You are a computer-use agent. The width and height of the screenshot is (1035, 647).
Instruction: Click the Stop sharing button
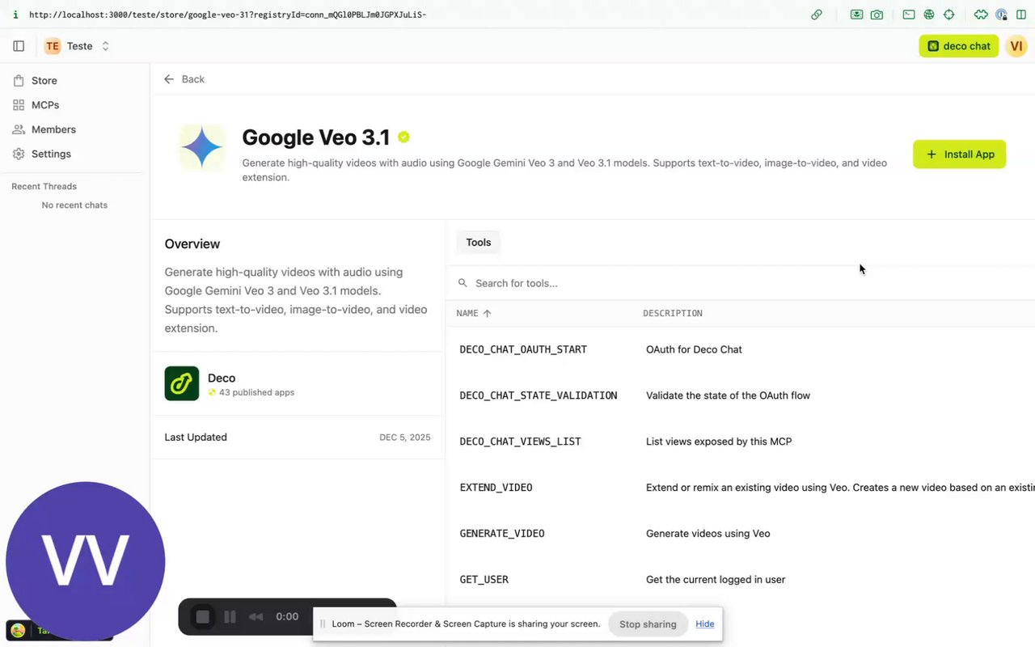tap(648, 624)
